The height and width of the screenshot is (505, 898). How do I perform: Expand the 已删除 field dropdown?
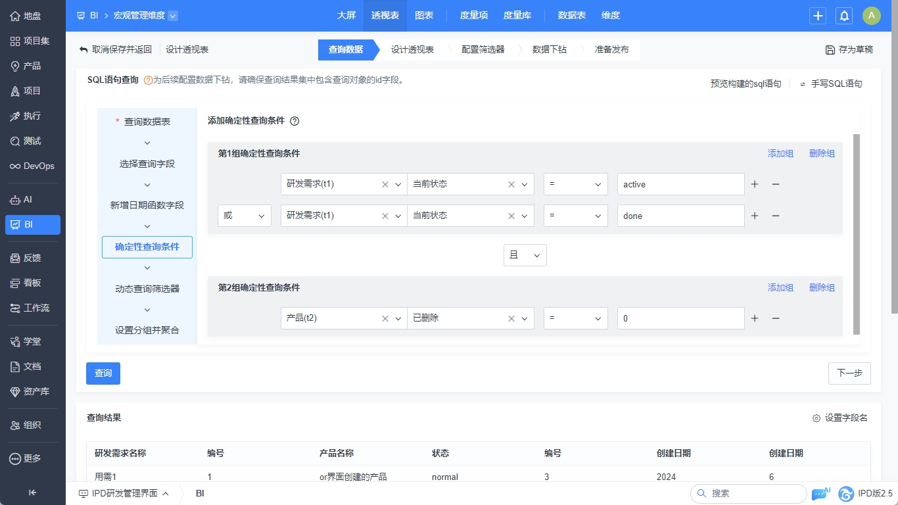click(x=525, y=318)
